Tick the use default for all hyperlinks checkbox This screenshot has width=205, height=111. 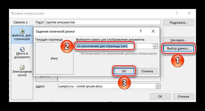[78, 53]
